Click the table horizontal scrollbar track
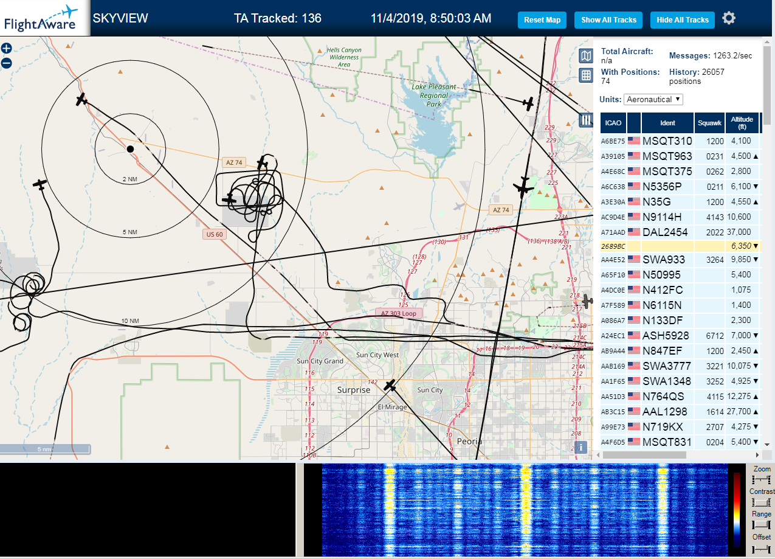The width and height of the screenshot is (775, 559). click(x=678, y=455)
